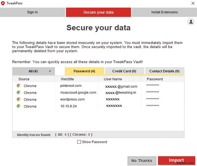Click Chrome icon in pinterest.com row
This screenshot has height=166, width=197.
[18, 86]
